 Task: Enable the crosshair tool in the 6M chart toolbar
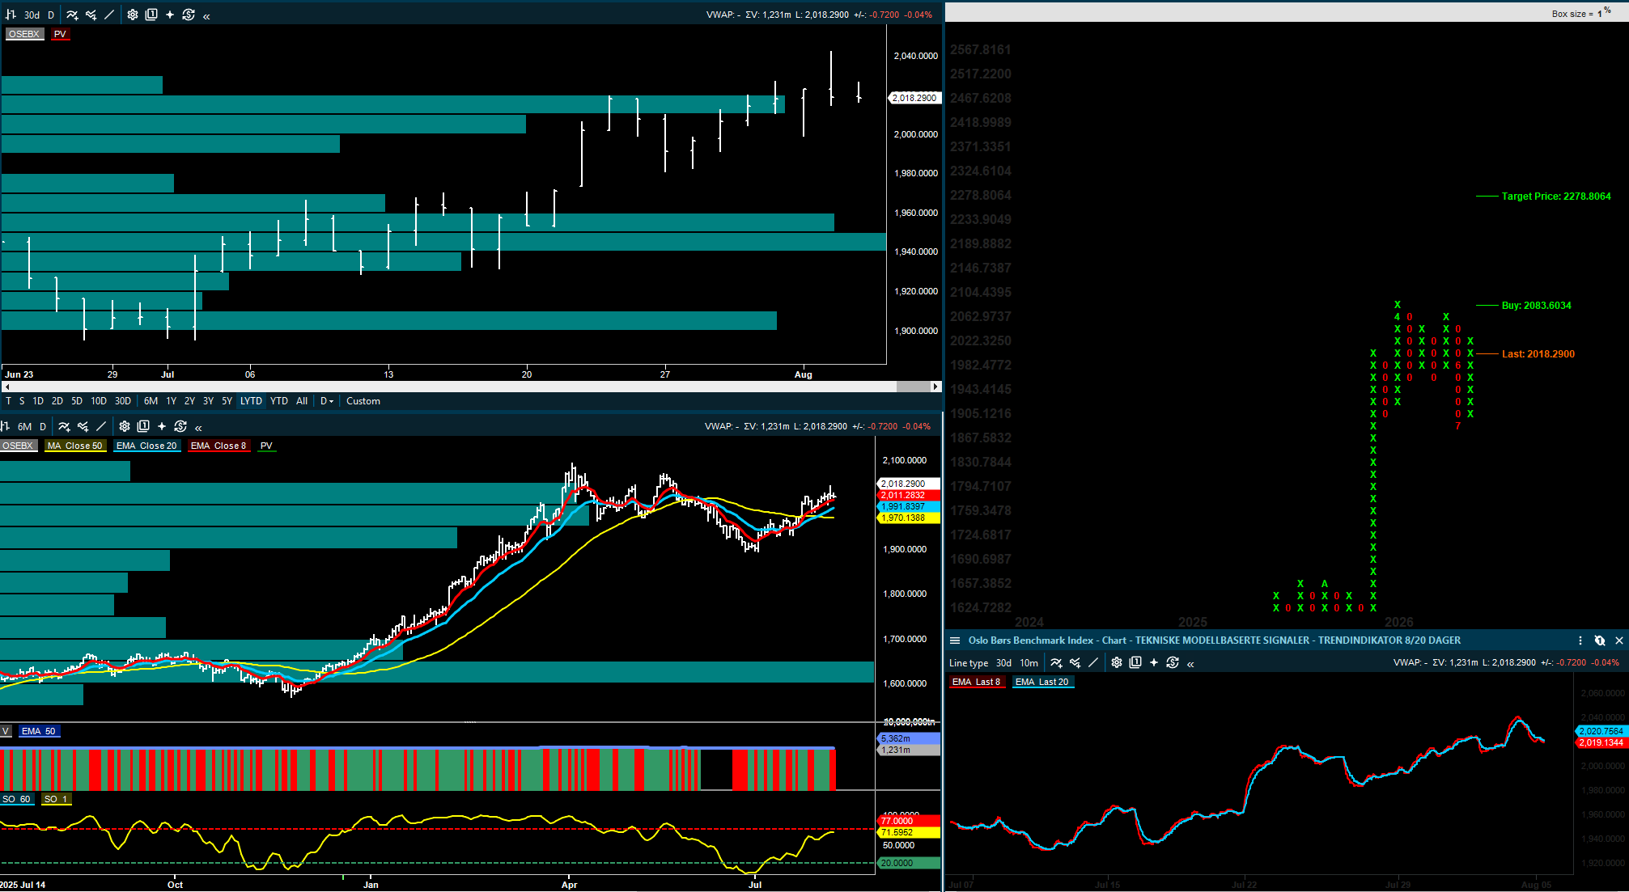(162, 426)
